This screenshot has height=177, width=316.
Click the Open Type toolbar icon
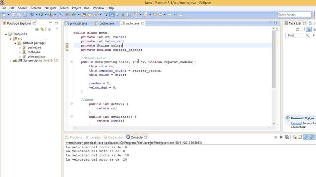click(x=84, y=15)
